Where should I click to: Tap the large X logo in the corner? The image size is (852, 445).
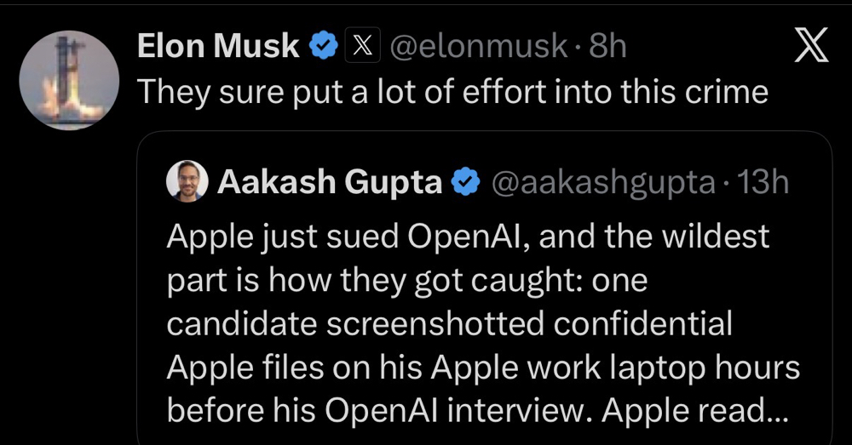point(811,45)
